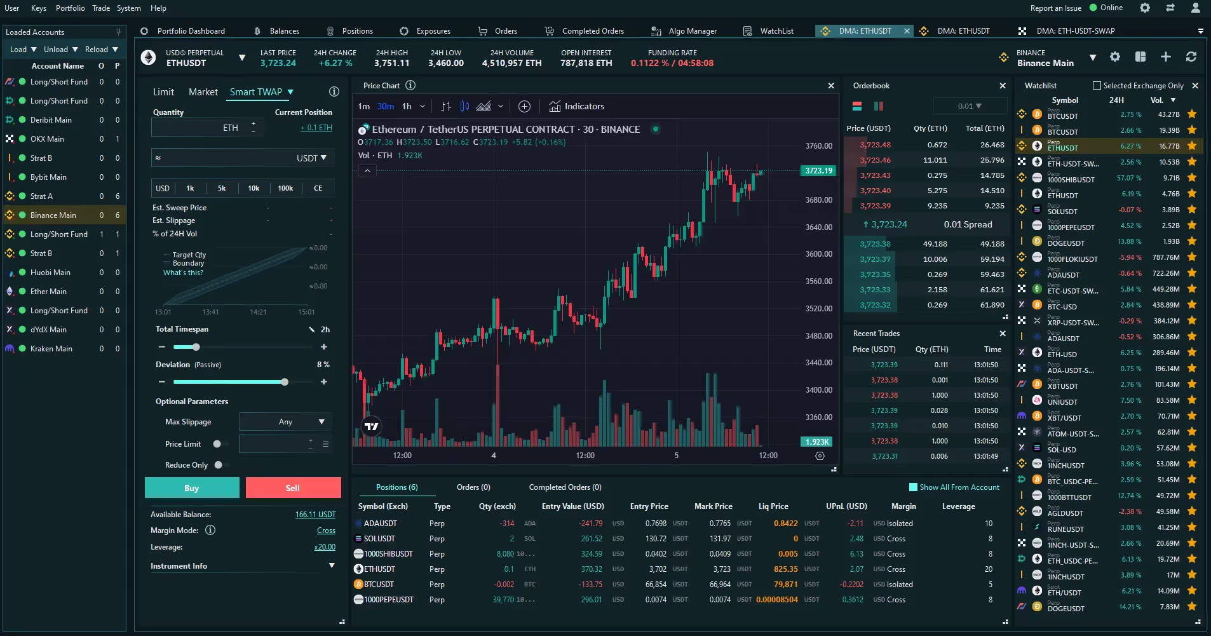The image size is (1211, 636).
Task: Click the x20.00 leverage link
Action: coord(325,547)
